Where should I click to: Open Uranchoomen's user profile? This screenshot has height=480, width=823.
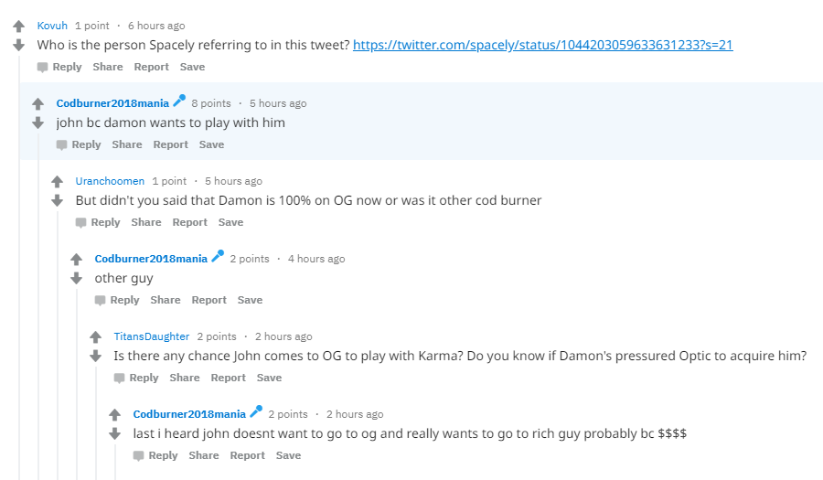coord(110,181)
